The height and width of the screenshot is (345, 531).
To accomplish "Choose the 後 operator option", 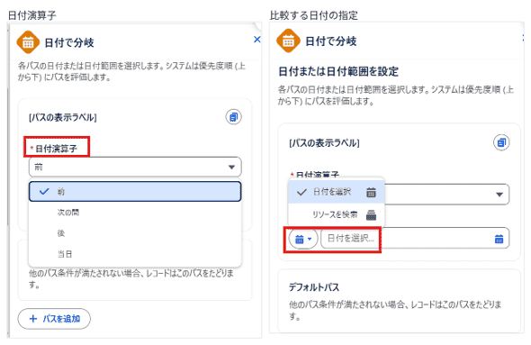I will click(x=135, y=233).
